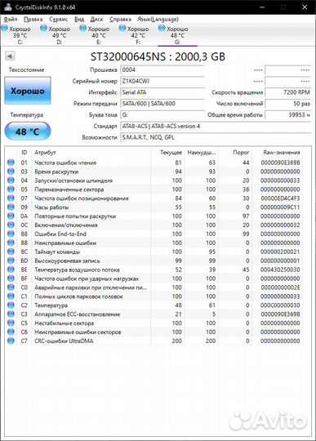Viewport: 316px width, 441px height.
Task: Click the status orb for attribute C6
Action: [11, 332]
